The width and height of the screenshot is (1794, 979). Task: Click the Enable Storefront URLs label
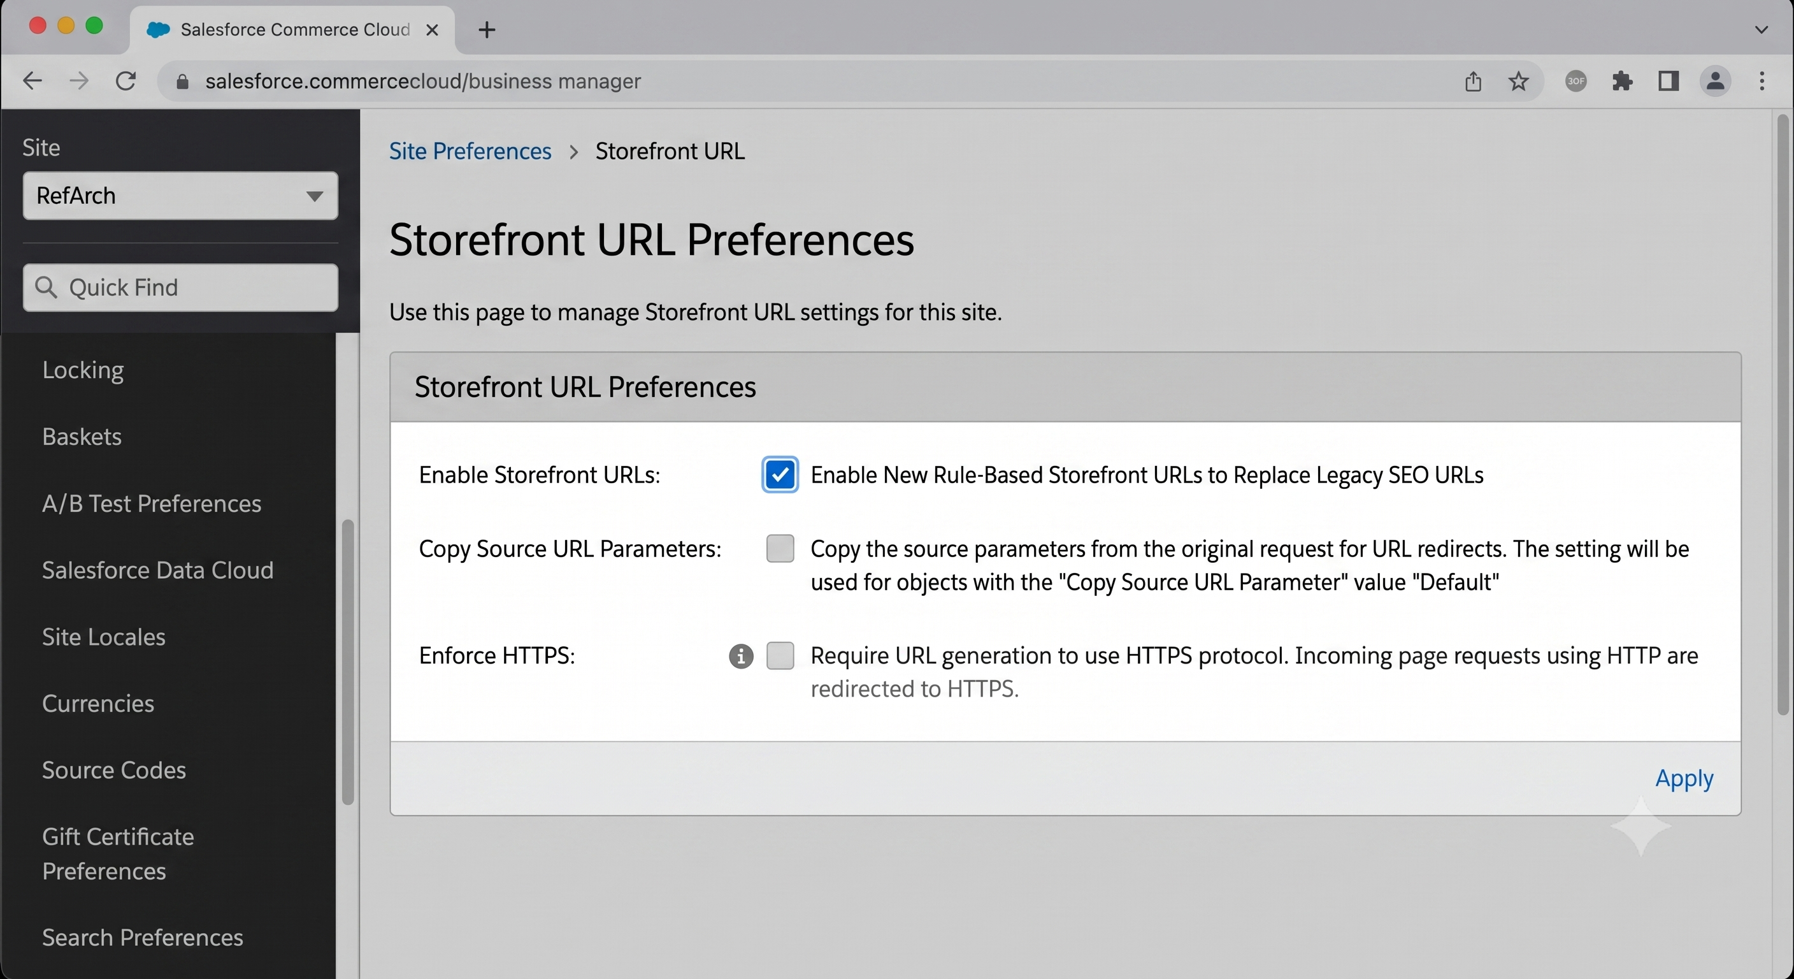click(540, 475)
